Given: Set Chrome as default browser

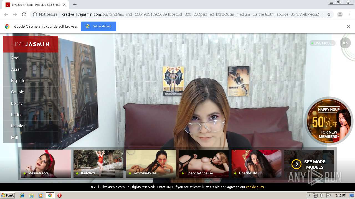Looking at the screenshot, I should pyautogui.click(x=98, y=26).
